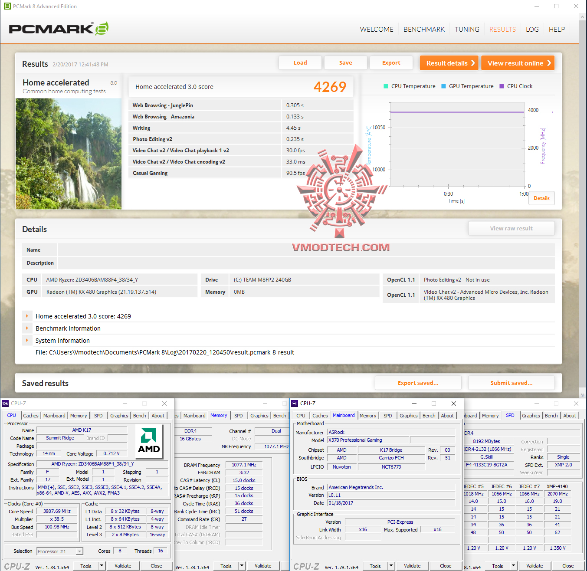Screen dimensions: 587x571
Task: Click the Description field in Details
Action: point(306,263)
